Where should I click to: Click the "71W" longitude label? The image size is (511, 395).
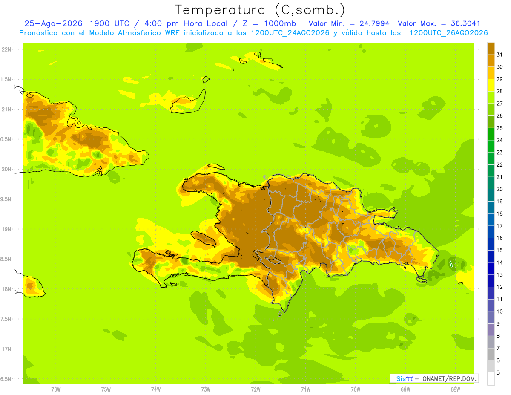305,389
